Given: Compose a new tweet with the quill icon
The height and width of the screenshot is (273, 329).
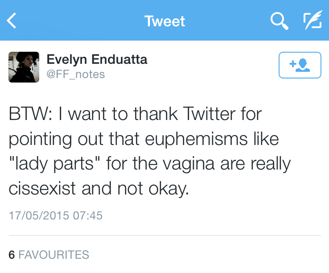Looking at the screenshot, I should click(312, 21).
